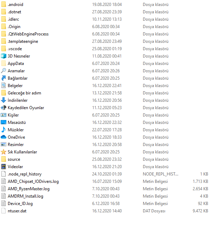Click the AMD_RyzenMaster.log file icon
This screenshot has width=217, height=225.
(x=4, y=189)
